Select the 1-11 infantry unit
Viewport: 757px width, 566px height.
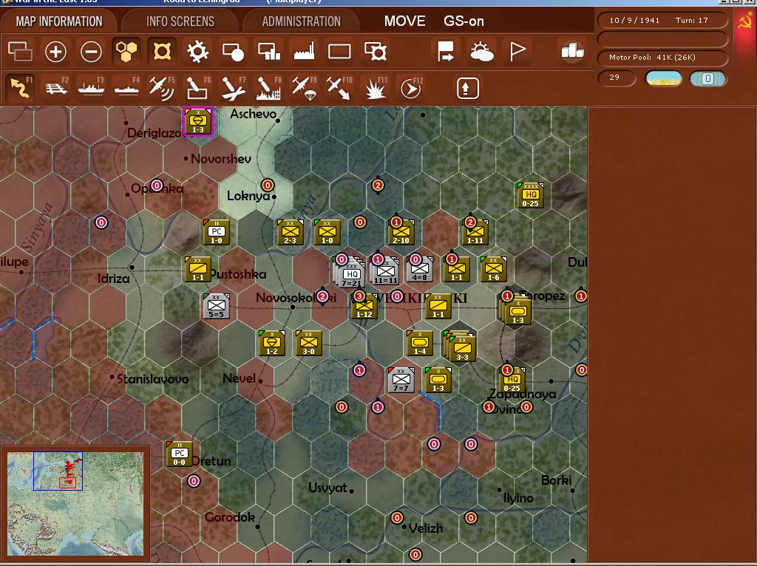[475, 232]
